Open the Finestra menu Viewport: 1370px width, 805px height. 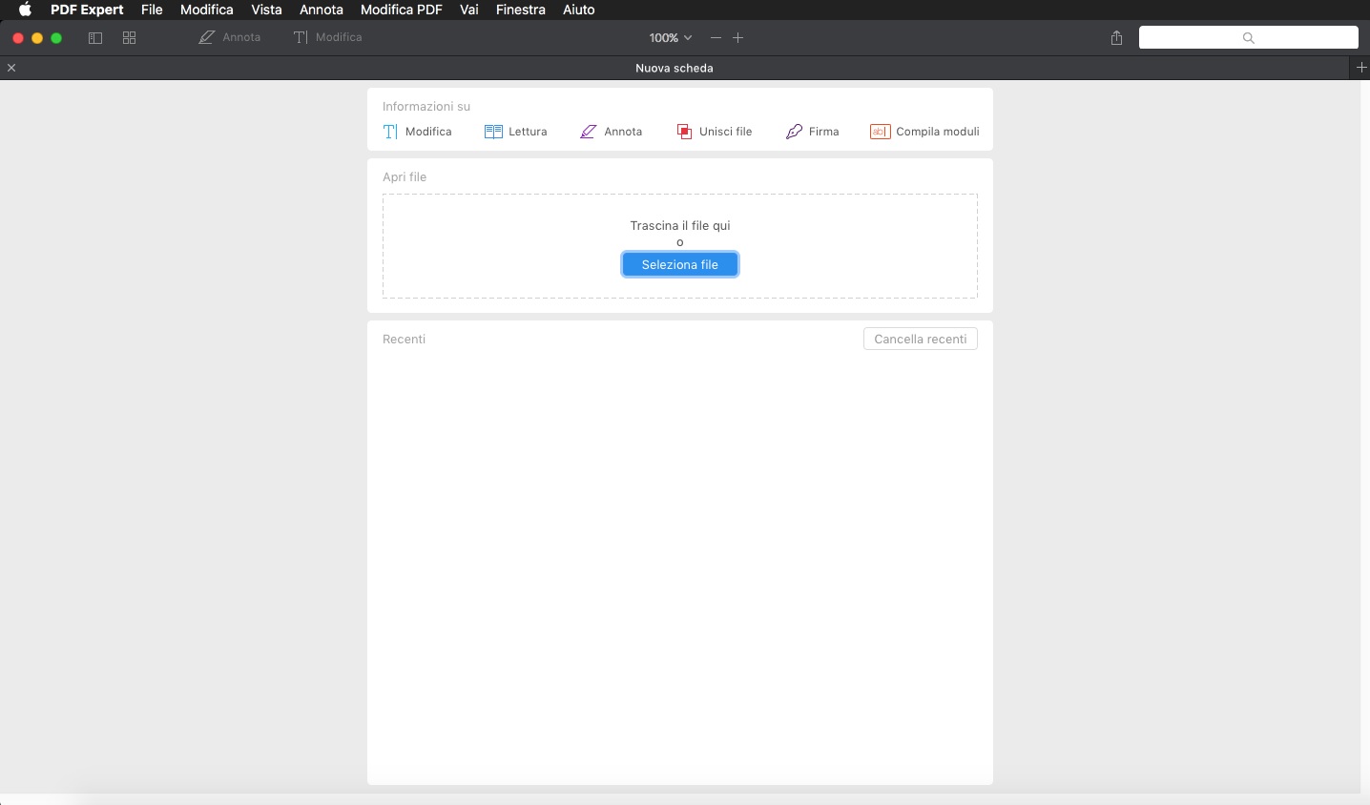(x=521, y=10)
